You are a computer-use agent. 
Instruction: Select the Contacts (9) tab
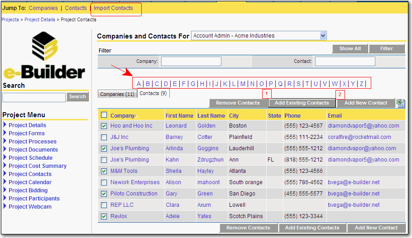(153, 93)
